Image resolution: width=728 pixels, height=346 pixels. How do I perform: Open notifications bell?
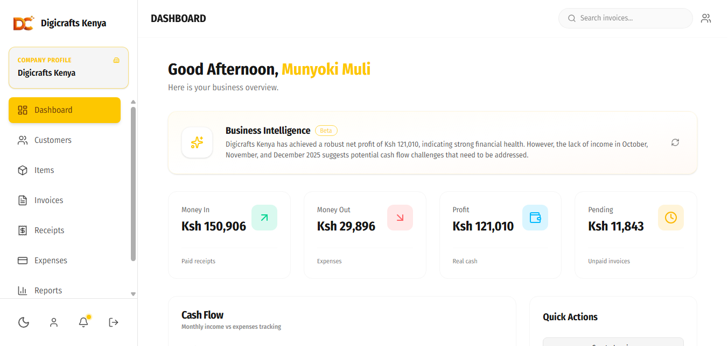click(83, 322)
